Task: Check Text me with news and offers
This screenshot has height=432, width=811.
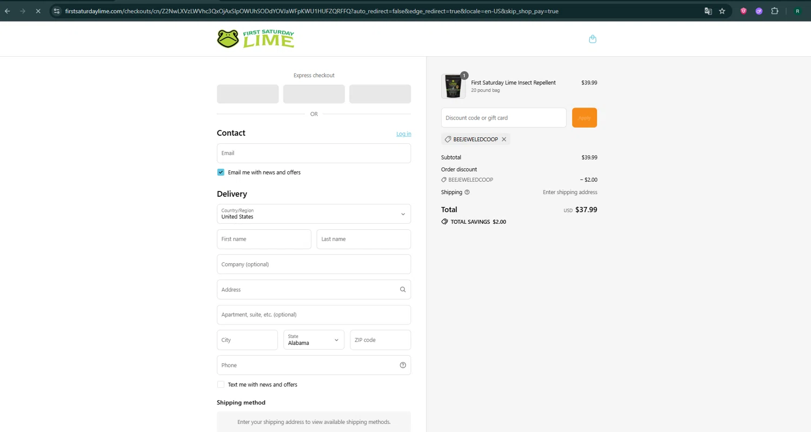Action: pyautogui.click(x=221, y=384)
